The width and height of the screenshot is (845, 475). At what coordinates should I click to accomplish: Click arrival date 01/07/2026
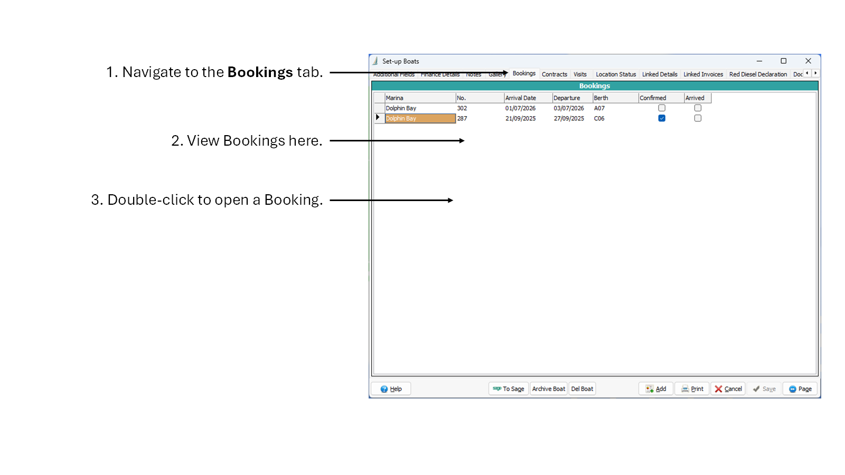(520, 108)
